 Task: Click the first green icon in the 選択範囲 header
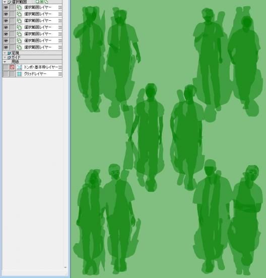coord(37,2)
